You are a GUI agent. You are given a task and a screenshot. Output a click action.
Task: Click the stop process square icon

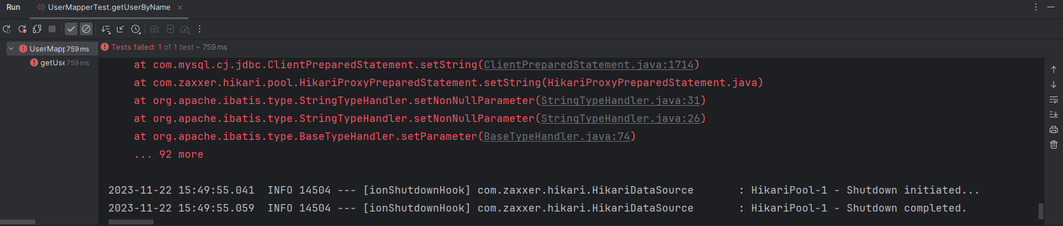[52, 29]
